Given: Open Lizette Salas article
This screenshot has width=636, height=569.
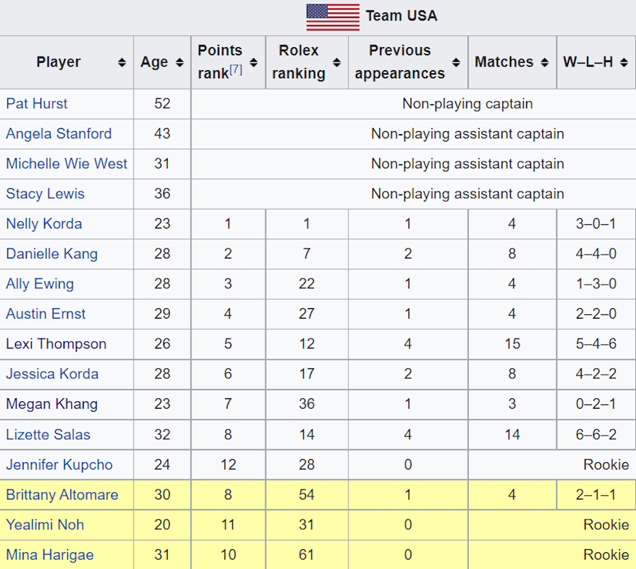Looking at the screenshot, I should pyautogui.click(x=48, y=434).
